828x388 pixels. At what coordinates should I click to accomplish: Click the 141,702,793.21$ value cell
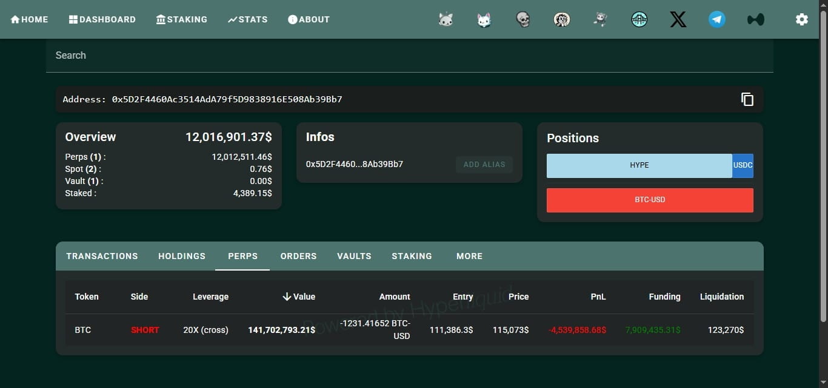pyautogui.click(x=282, y=330)
